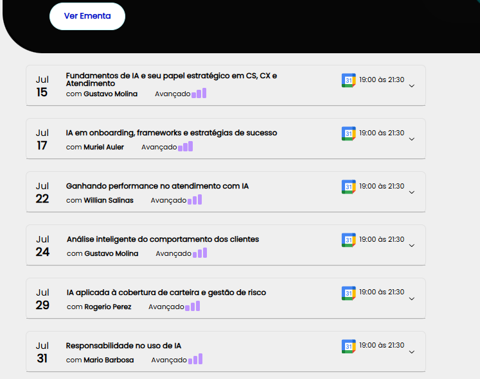Expand the Jul 31 Responsabilidade chevron
The image size is (480, 379).
tap(412, 352)
